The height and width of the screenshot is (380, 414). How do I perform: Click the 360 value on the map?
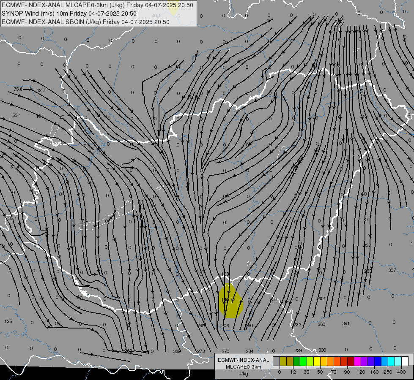[x=321, y=324]
